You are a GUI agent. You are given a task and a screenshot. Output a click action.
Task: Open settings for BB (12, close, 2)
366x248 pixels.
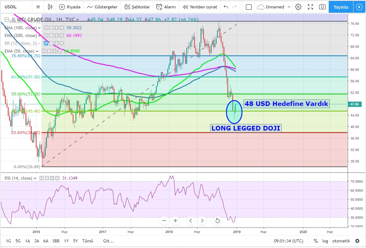(51, 43)
